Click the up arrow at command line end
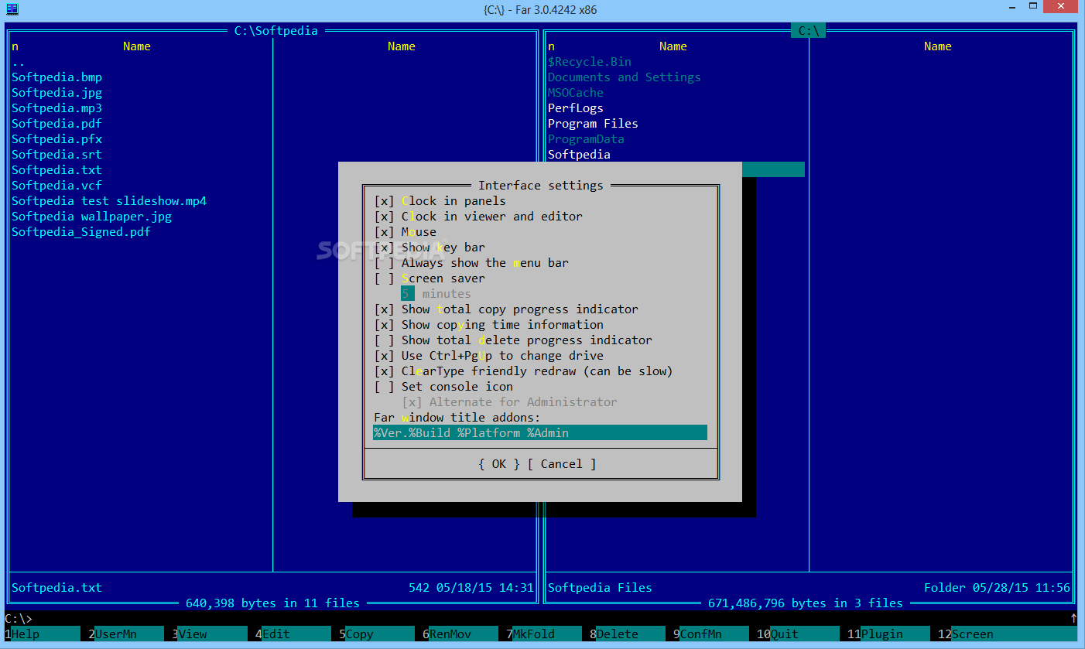 [1073, 619]
